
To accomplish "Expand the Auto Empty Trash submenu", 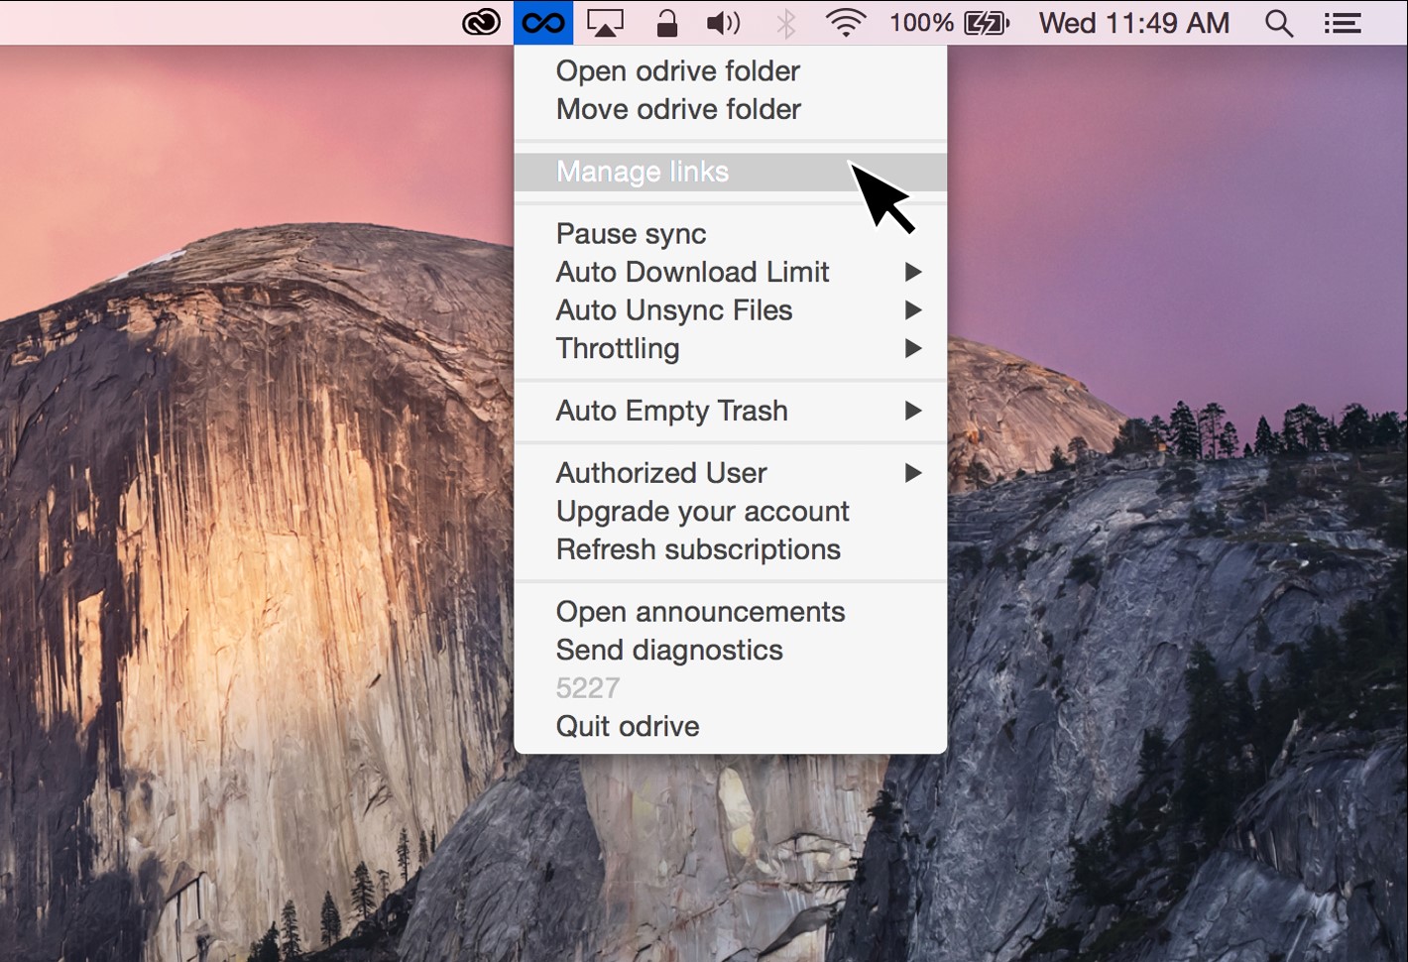I will click(671, 411).
